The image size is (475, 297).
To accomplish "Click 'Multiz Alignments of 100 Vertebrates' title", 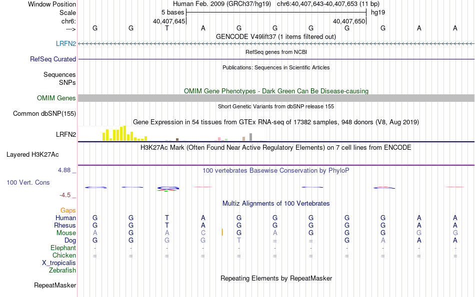I will pyautogui.click(x=276, y=204).
